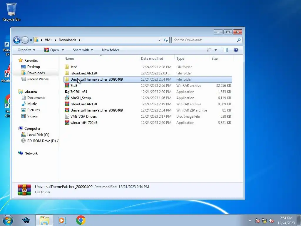Click the Back navigation arrow button
The width and height of the screenshot is (301, 226).
pyautogui.click(x=17, y=40)
